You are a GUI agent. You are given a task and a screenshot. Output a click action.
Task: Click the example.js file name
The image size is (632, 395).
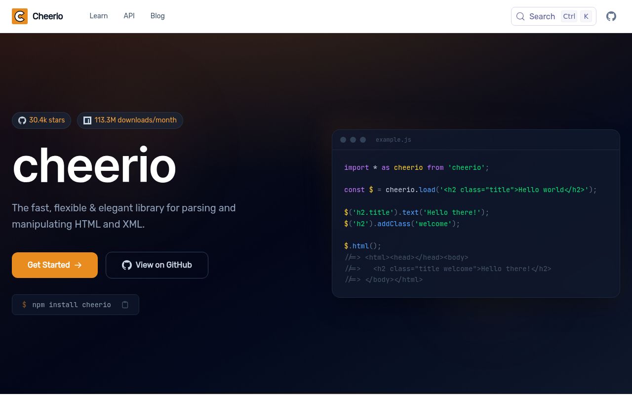394,140
